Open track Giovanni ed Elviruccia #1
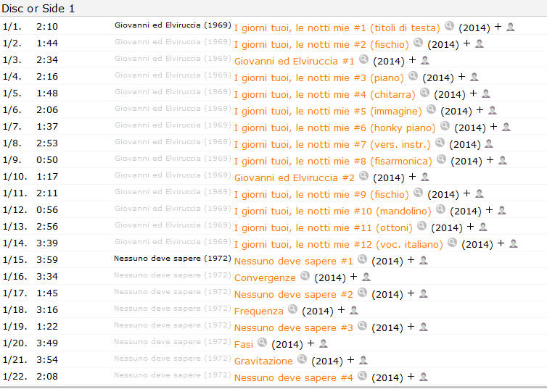 294,62
